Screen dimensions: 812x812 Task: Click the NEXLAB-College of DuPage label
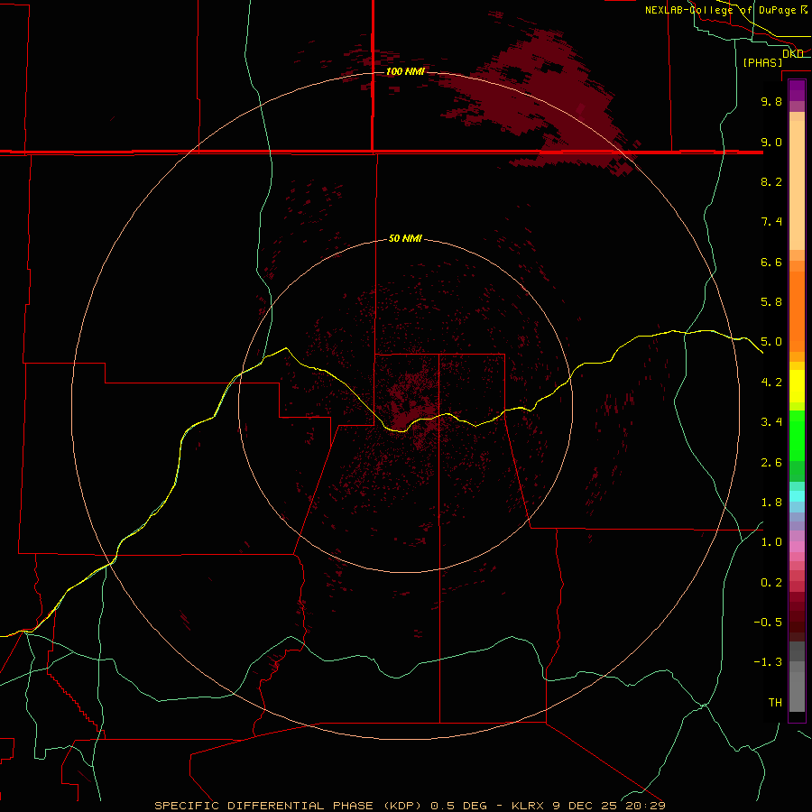[x=720, y=10]
